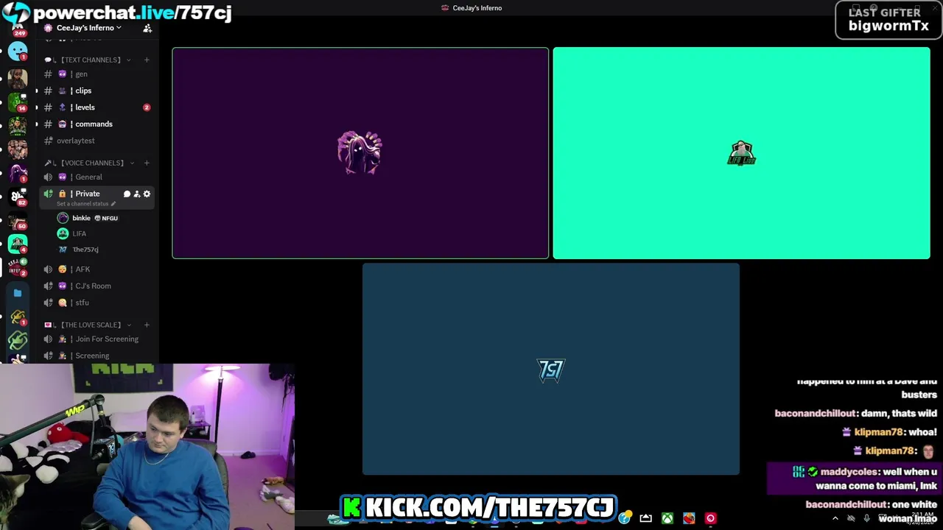Join the CJ's Room voice channel
This screenshot has height=530, width=943.
coord(96,286)
